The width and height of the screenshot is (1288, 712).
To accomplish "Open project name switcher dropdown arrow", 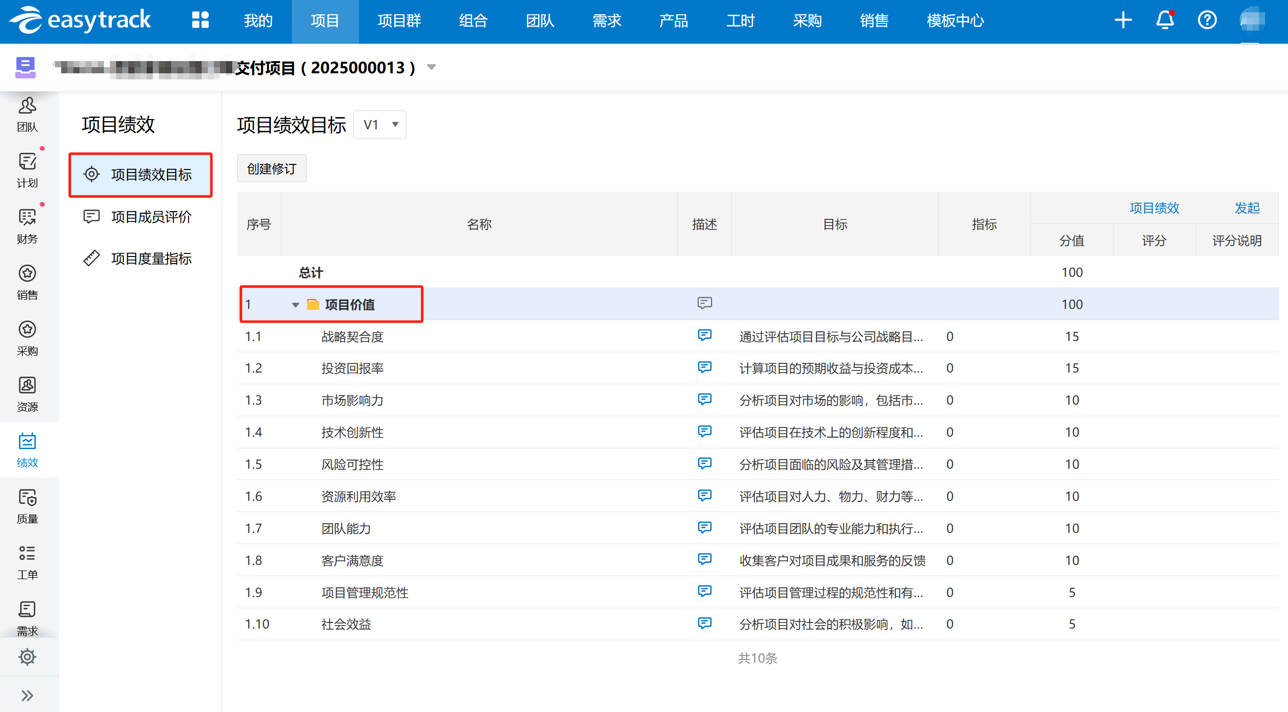I will 431,67.
